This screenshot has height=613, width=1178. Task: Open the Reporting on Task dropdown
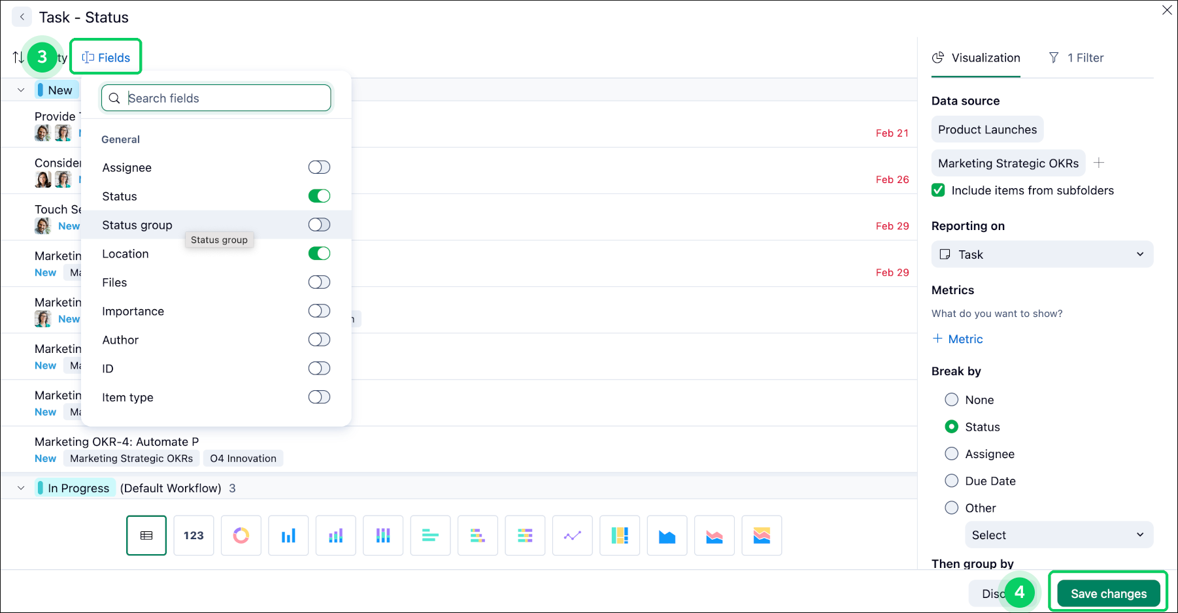[1041, 254]
